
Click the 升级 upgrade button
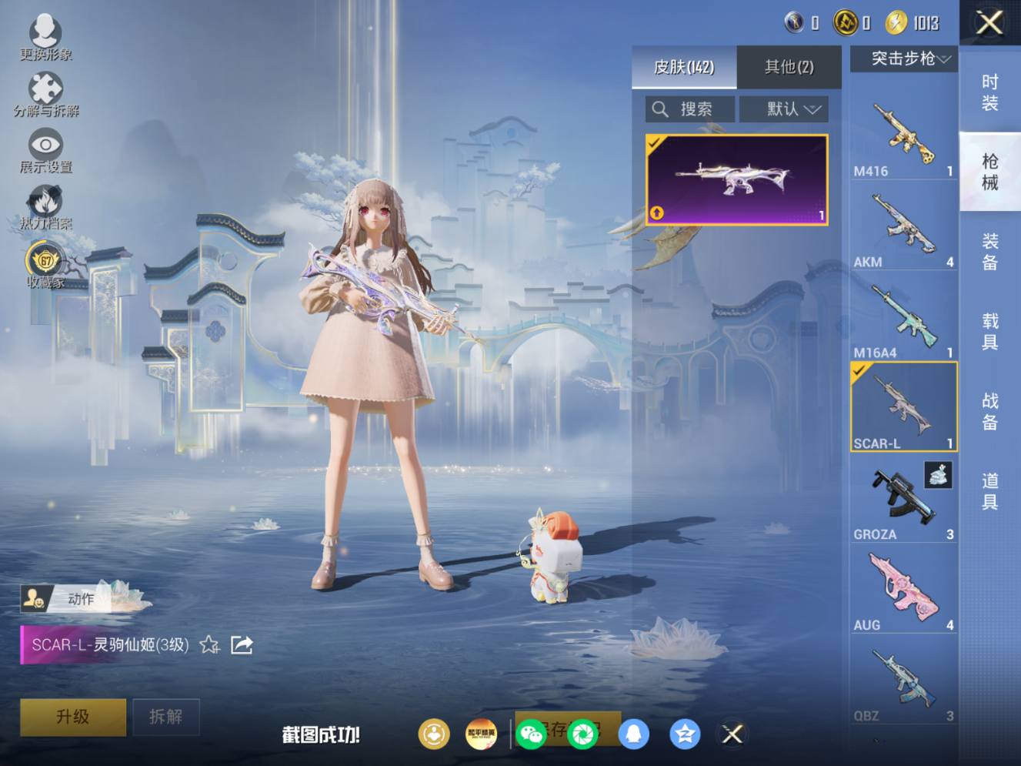(x=73, y=717)
